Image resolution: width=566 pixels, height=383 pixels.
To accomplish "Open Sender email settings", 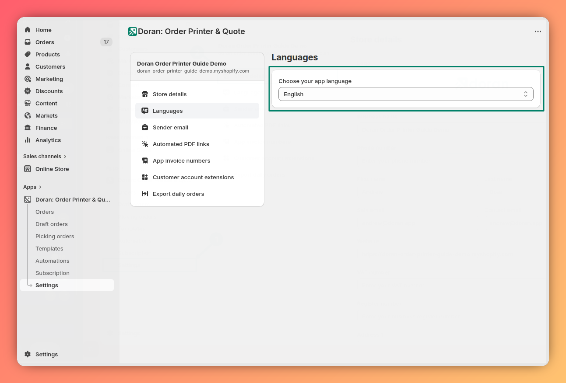I will click(197, 127).
